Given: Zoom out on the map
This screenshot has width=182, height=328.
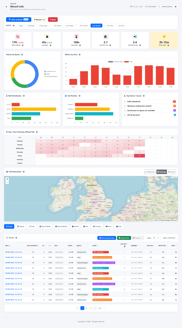Looking at the screenshot, I should (7, 183).
